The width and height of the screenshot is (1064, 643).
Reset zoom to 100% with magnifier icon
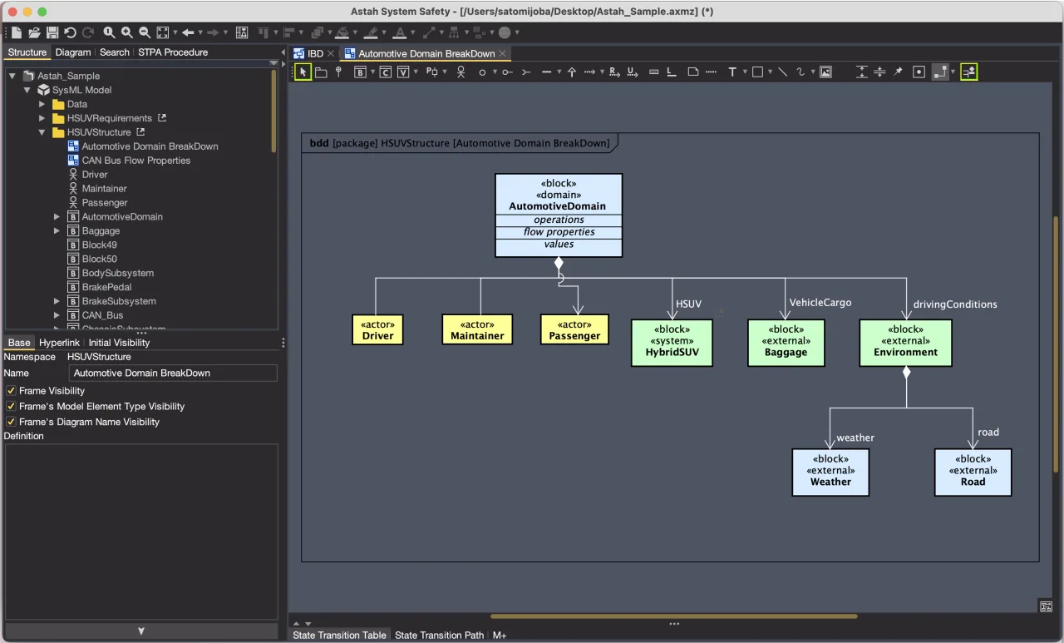[x=109, y=32]
